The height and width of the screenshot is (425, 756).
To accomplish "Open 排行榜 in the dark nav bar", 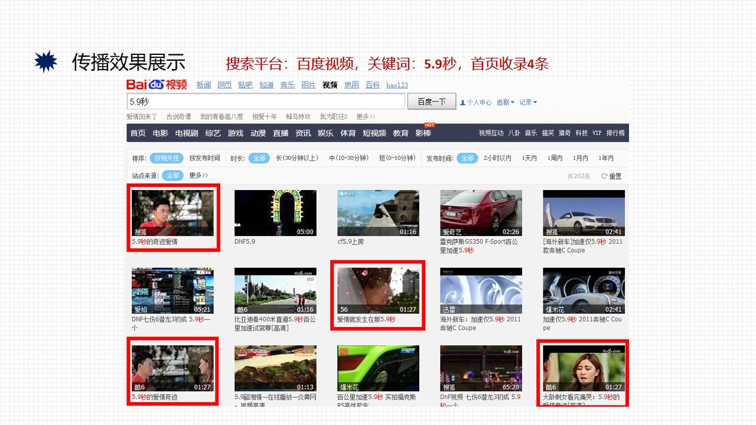I will pos(615,133).
